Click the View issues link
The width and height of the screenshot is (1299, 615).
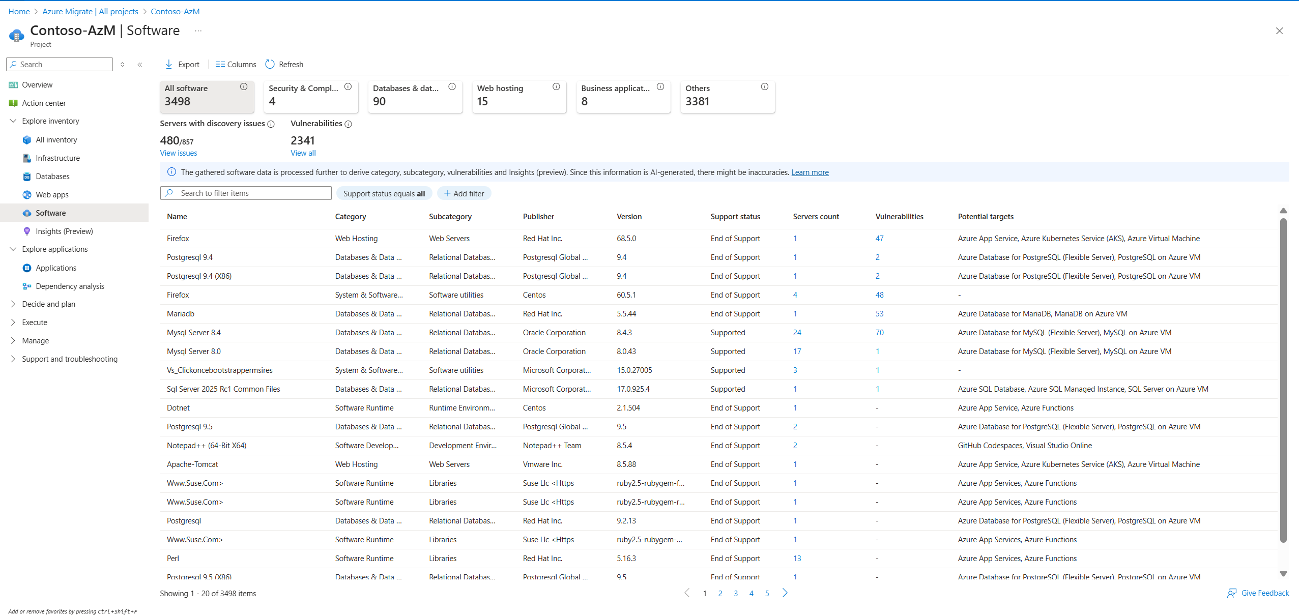click(x=179, y=153)
